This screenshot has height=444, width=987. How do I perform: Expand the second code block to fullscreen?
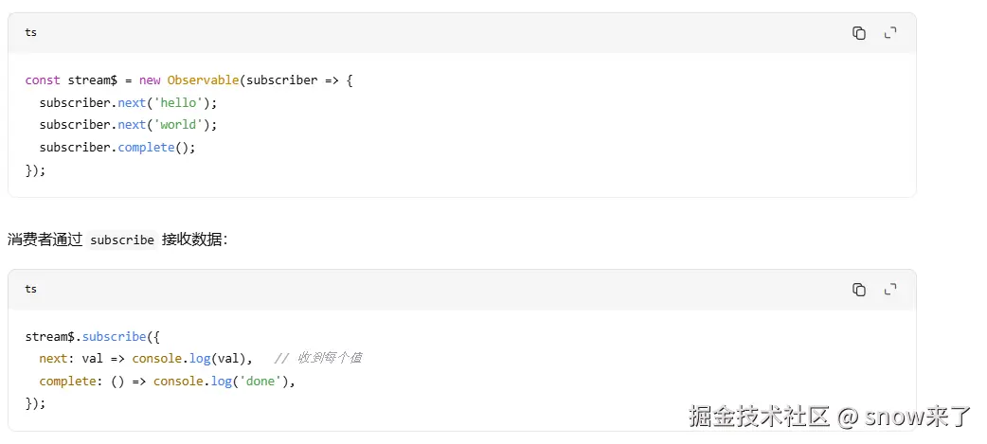[x=890, y=290]
